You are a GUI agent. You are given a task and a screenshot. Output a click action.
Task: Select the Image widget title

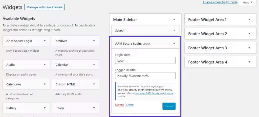click(x=60, y=108)
